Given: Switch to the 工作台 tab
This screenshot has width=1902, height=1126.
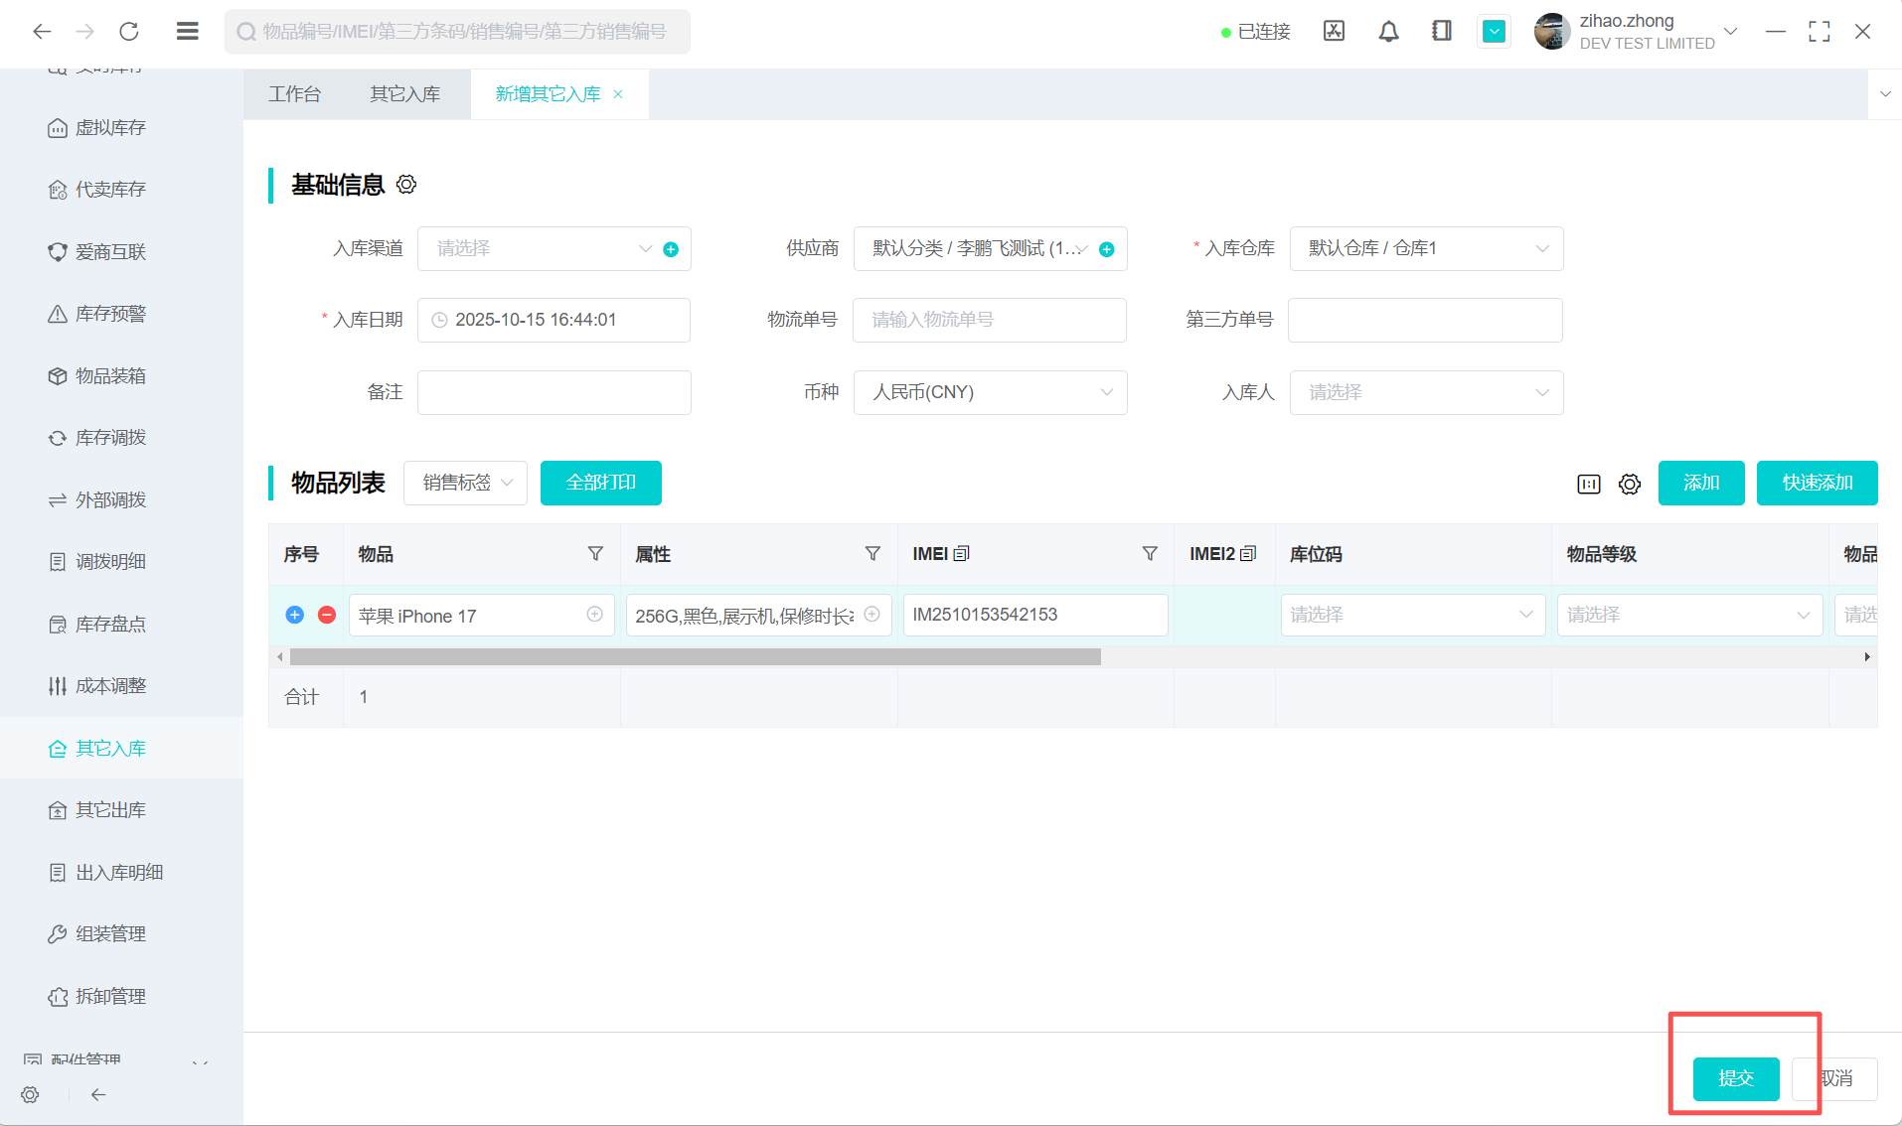Looking at the screenshot, I should coord(295,94).
